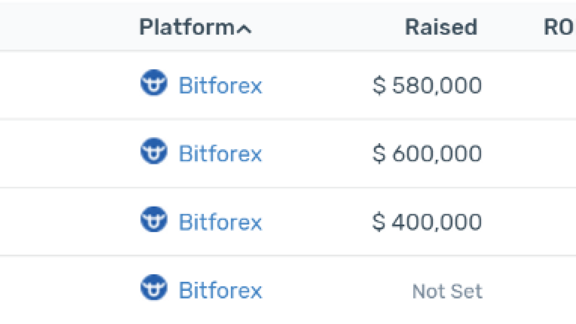Sort the table by the Raised column header
The width and height of the screenshot is (576, 324).
pyautogui.click(x=441, y=27)
